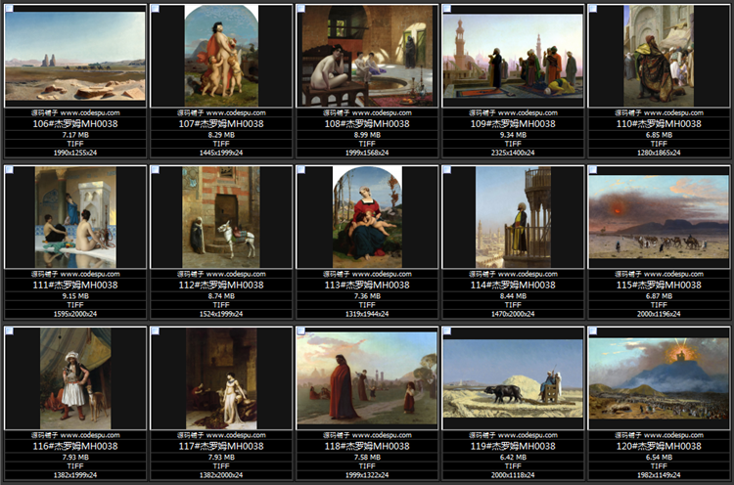Toggle the checkbox for 108#杰罗姆MH0038

click(301, 9)
